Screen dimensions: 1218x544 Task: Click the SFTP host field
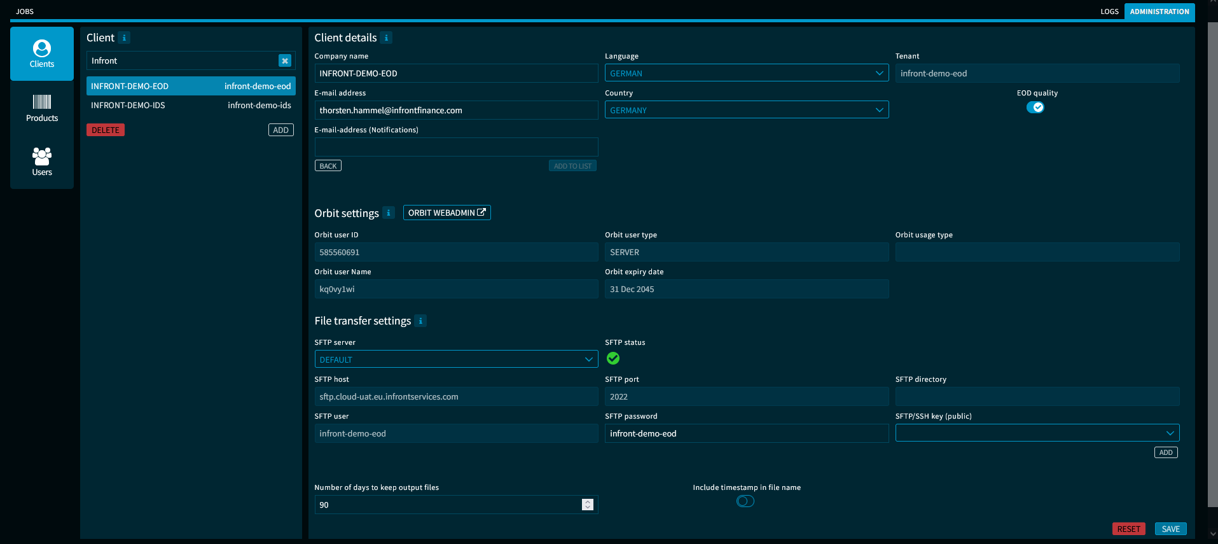tap(456, 396)
